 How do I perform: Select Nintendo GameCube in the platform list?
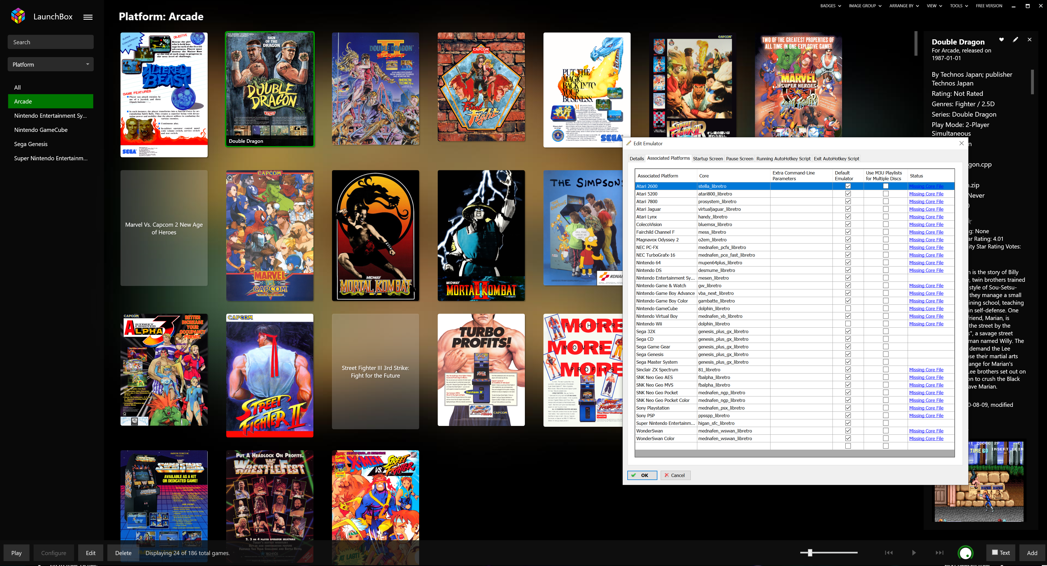(x=50, y=129)
